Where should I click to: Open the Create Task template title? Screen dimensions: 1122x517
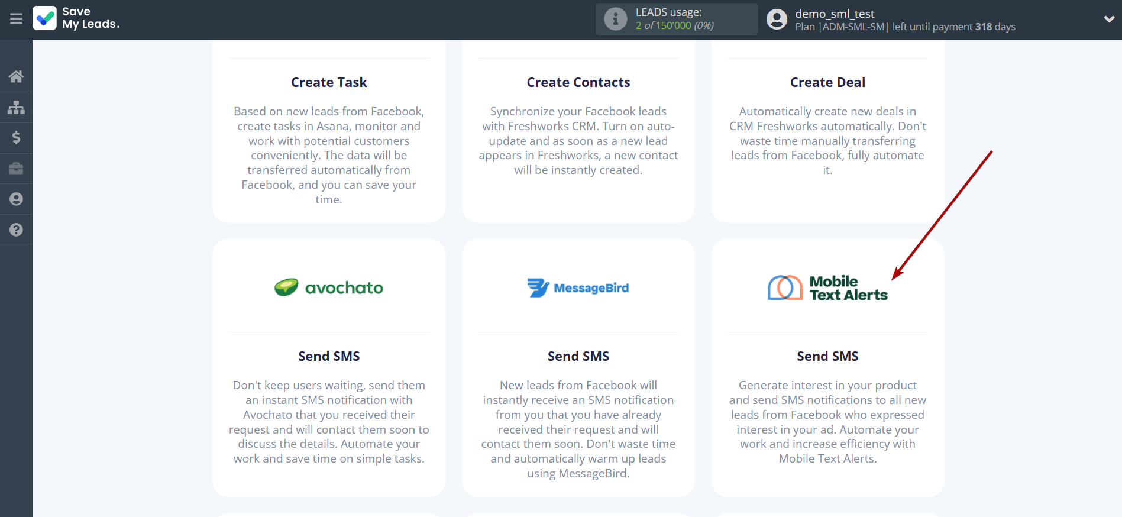[329, 82]
